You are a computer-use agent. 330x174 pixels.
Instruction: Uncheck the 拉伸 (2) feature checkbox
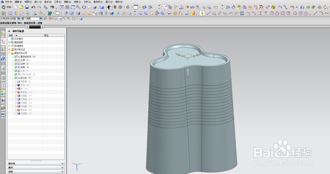[16, 64]
